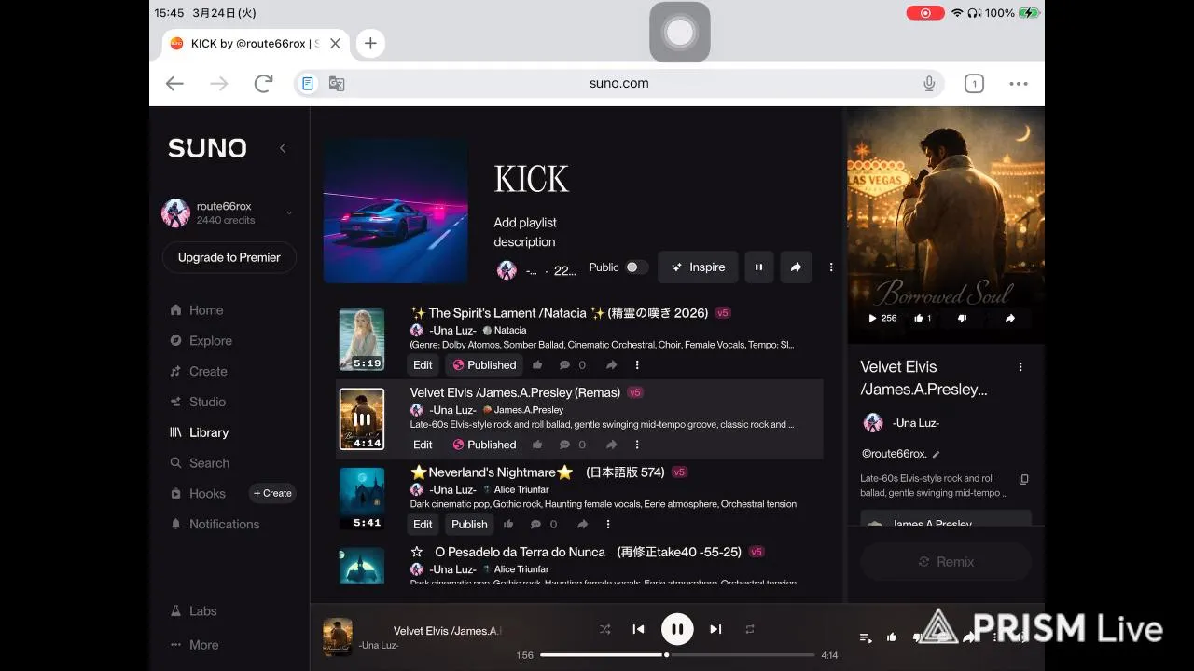Share The Spirit's Lament track
The height and width of the screenshot is (671, 1194).
(611, 365)
